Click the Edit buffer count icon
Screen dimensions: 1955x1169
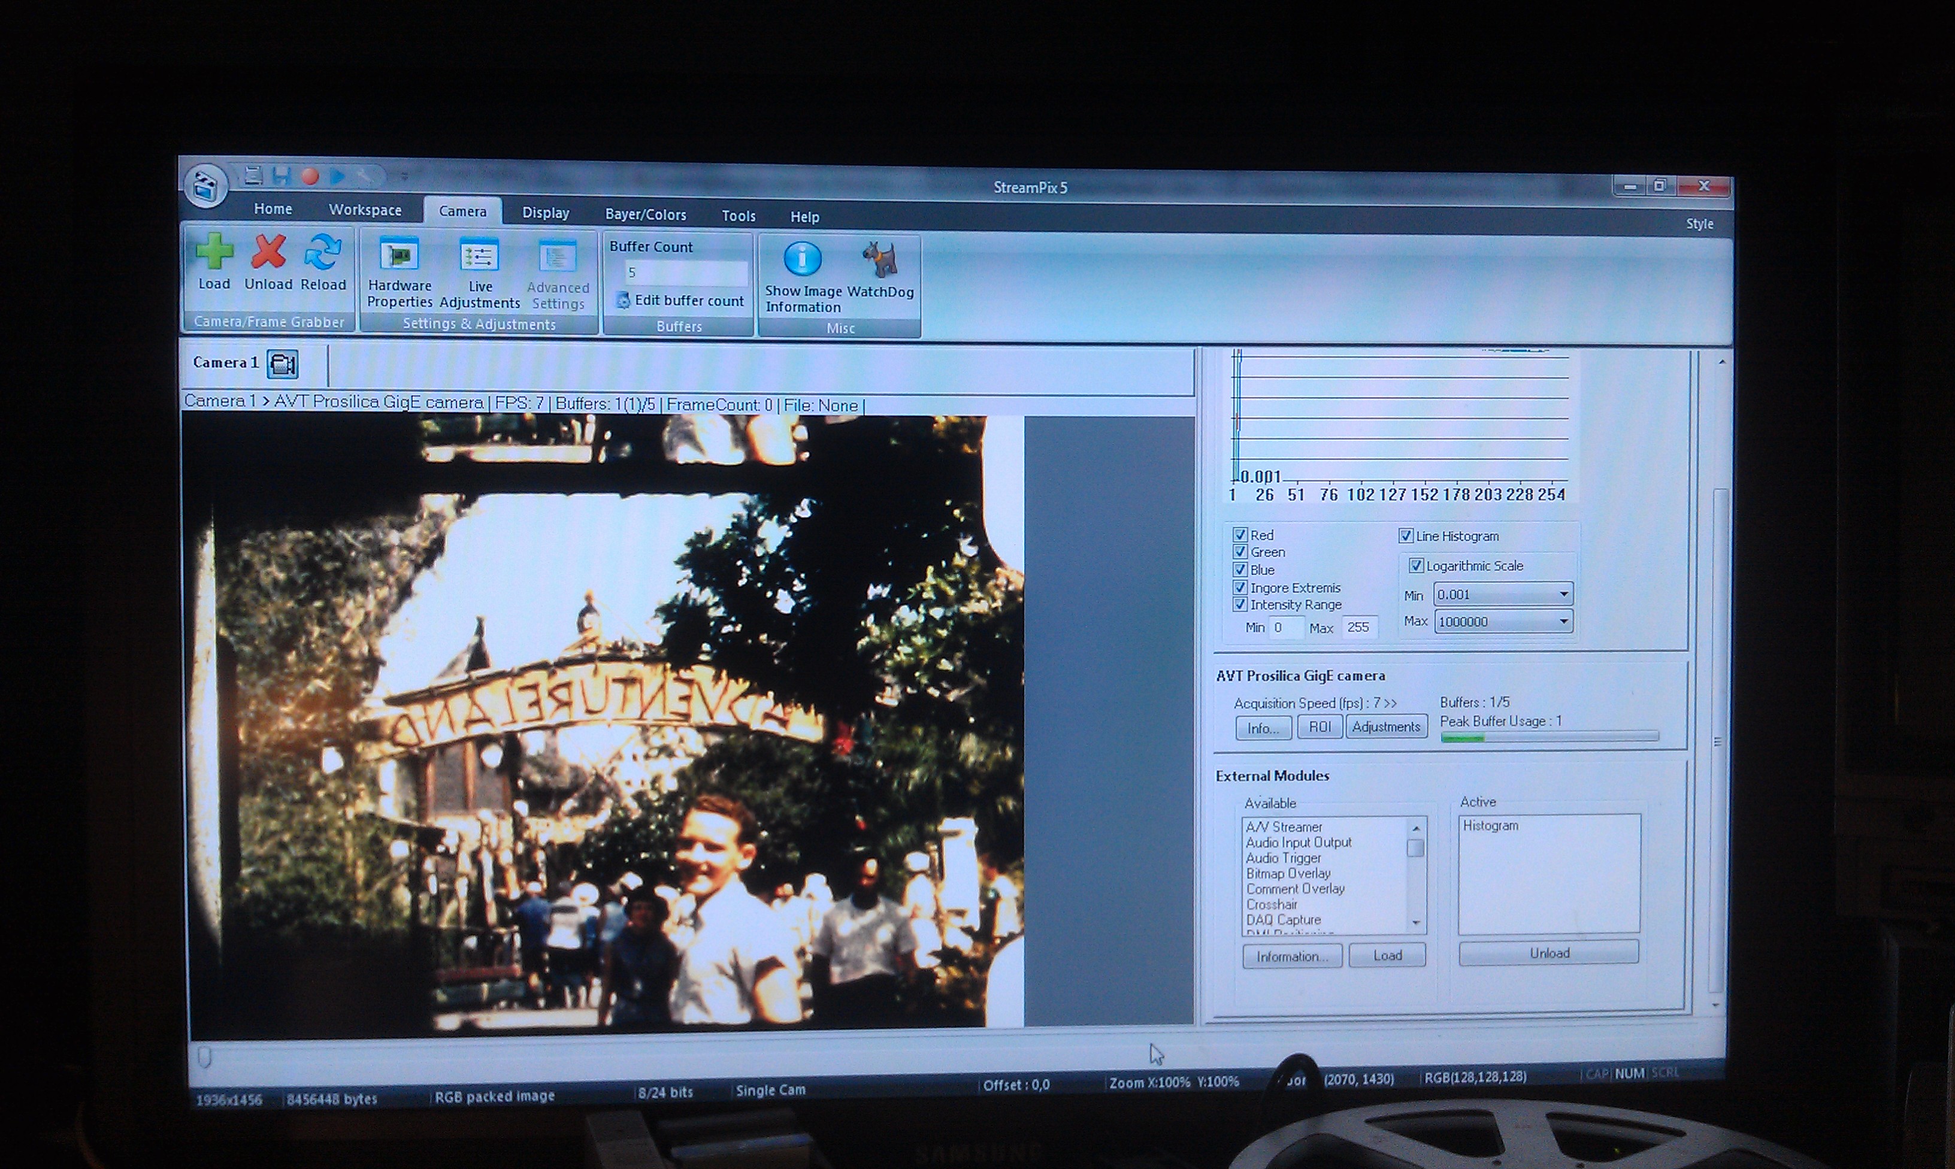[623, 300]
